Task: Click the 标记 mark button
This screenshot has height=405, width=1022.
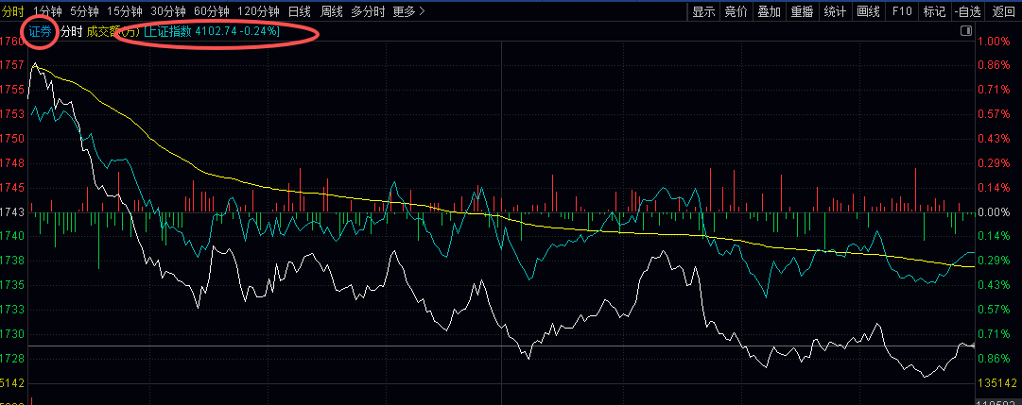Action: pyautogui.click(x=934, y=11)
